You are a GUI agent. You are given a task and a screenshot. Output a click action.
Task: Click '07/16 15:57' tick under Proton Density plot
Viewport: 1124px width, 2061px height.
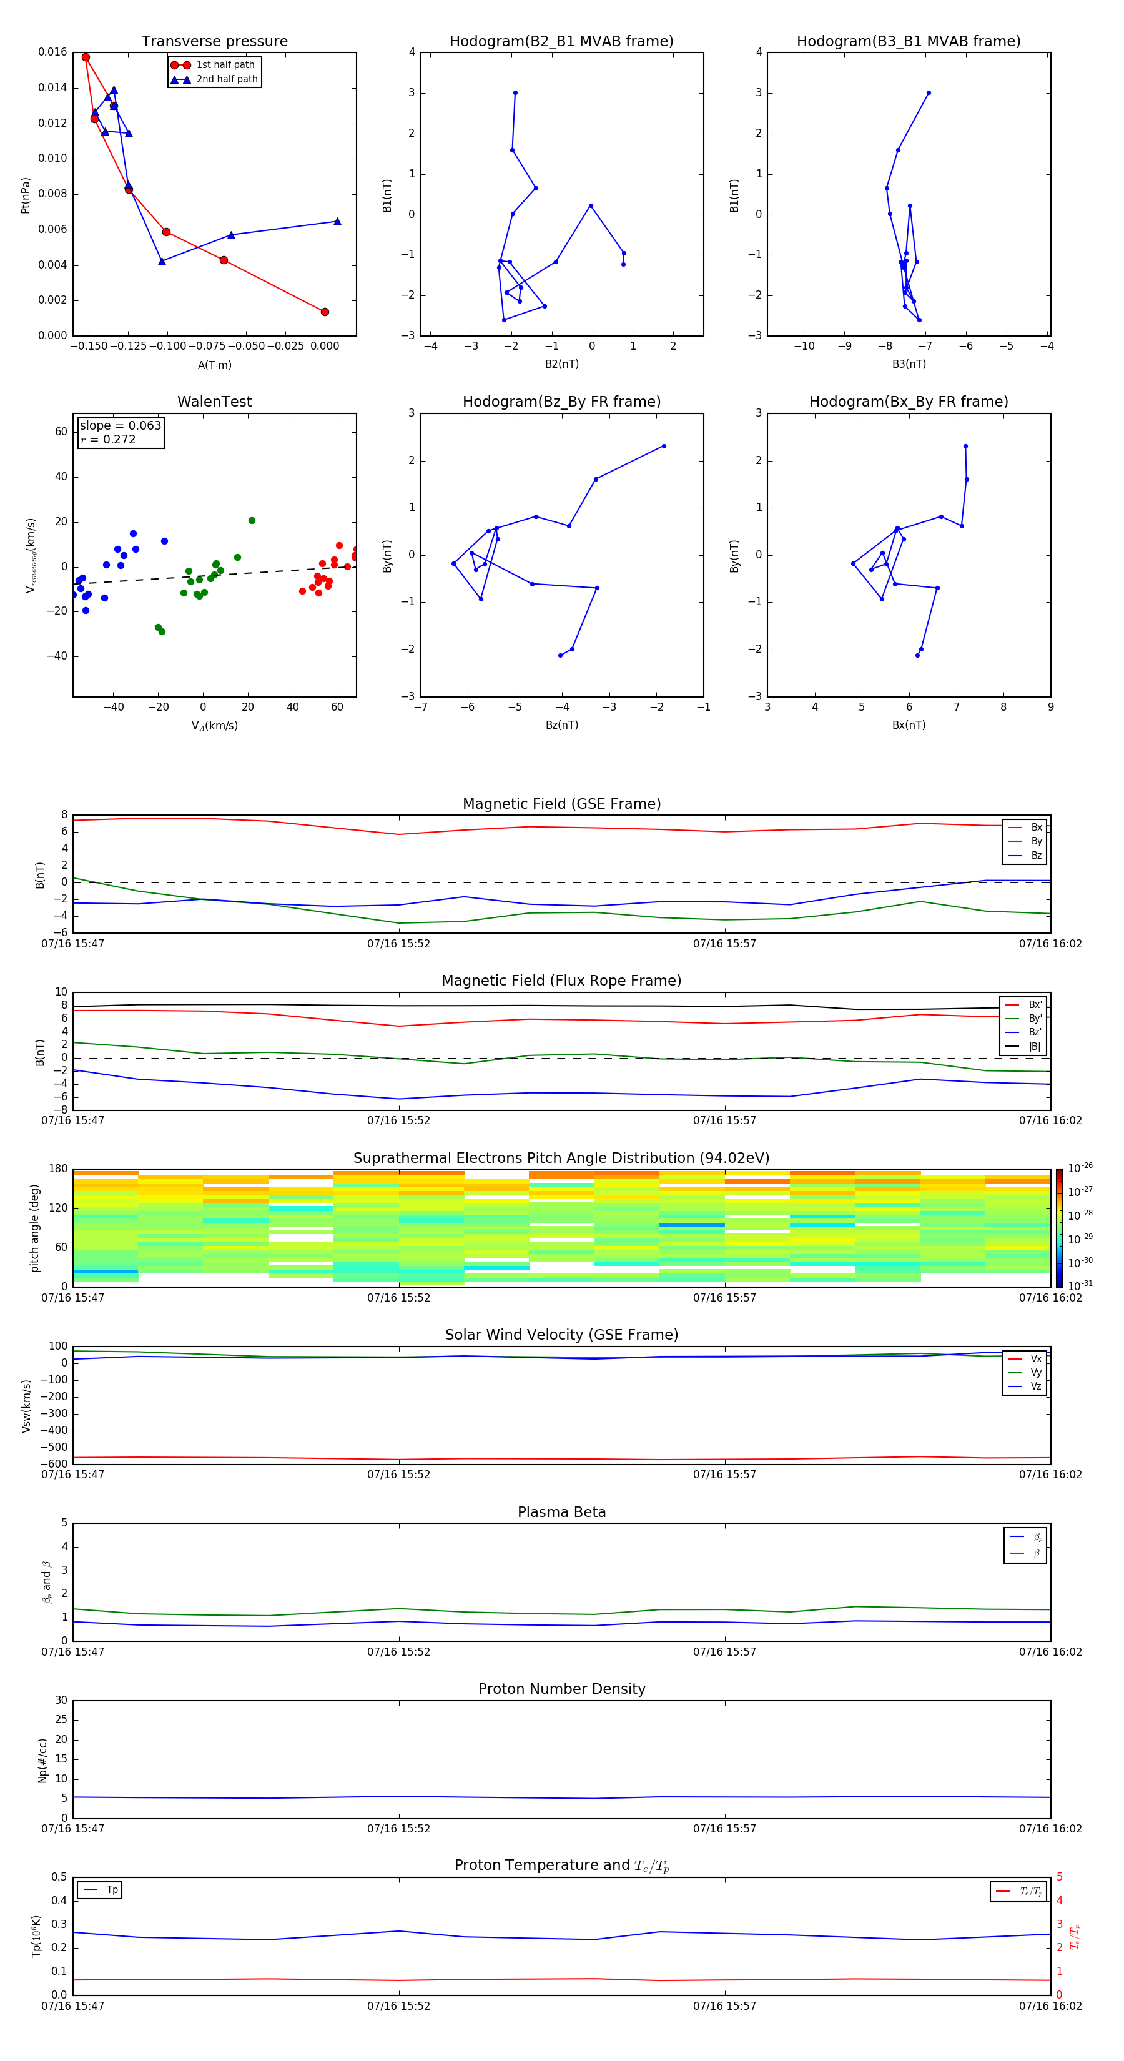click(724, 1828)
